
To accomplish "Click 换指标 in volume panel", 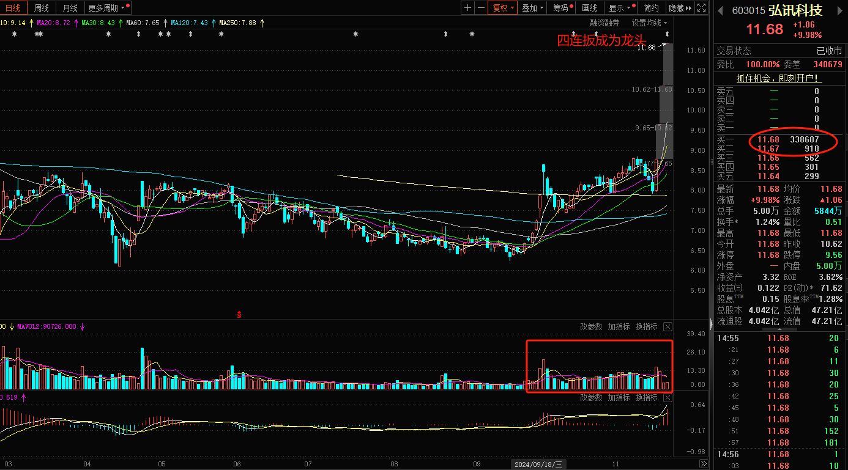I will 646,327.
